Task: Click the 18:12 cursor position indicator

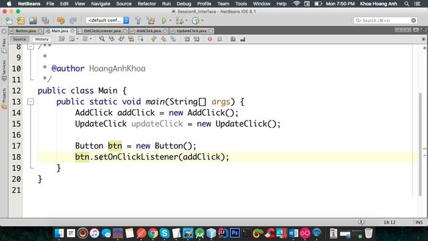Action: [x=389, y=222]
